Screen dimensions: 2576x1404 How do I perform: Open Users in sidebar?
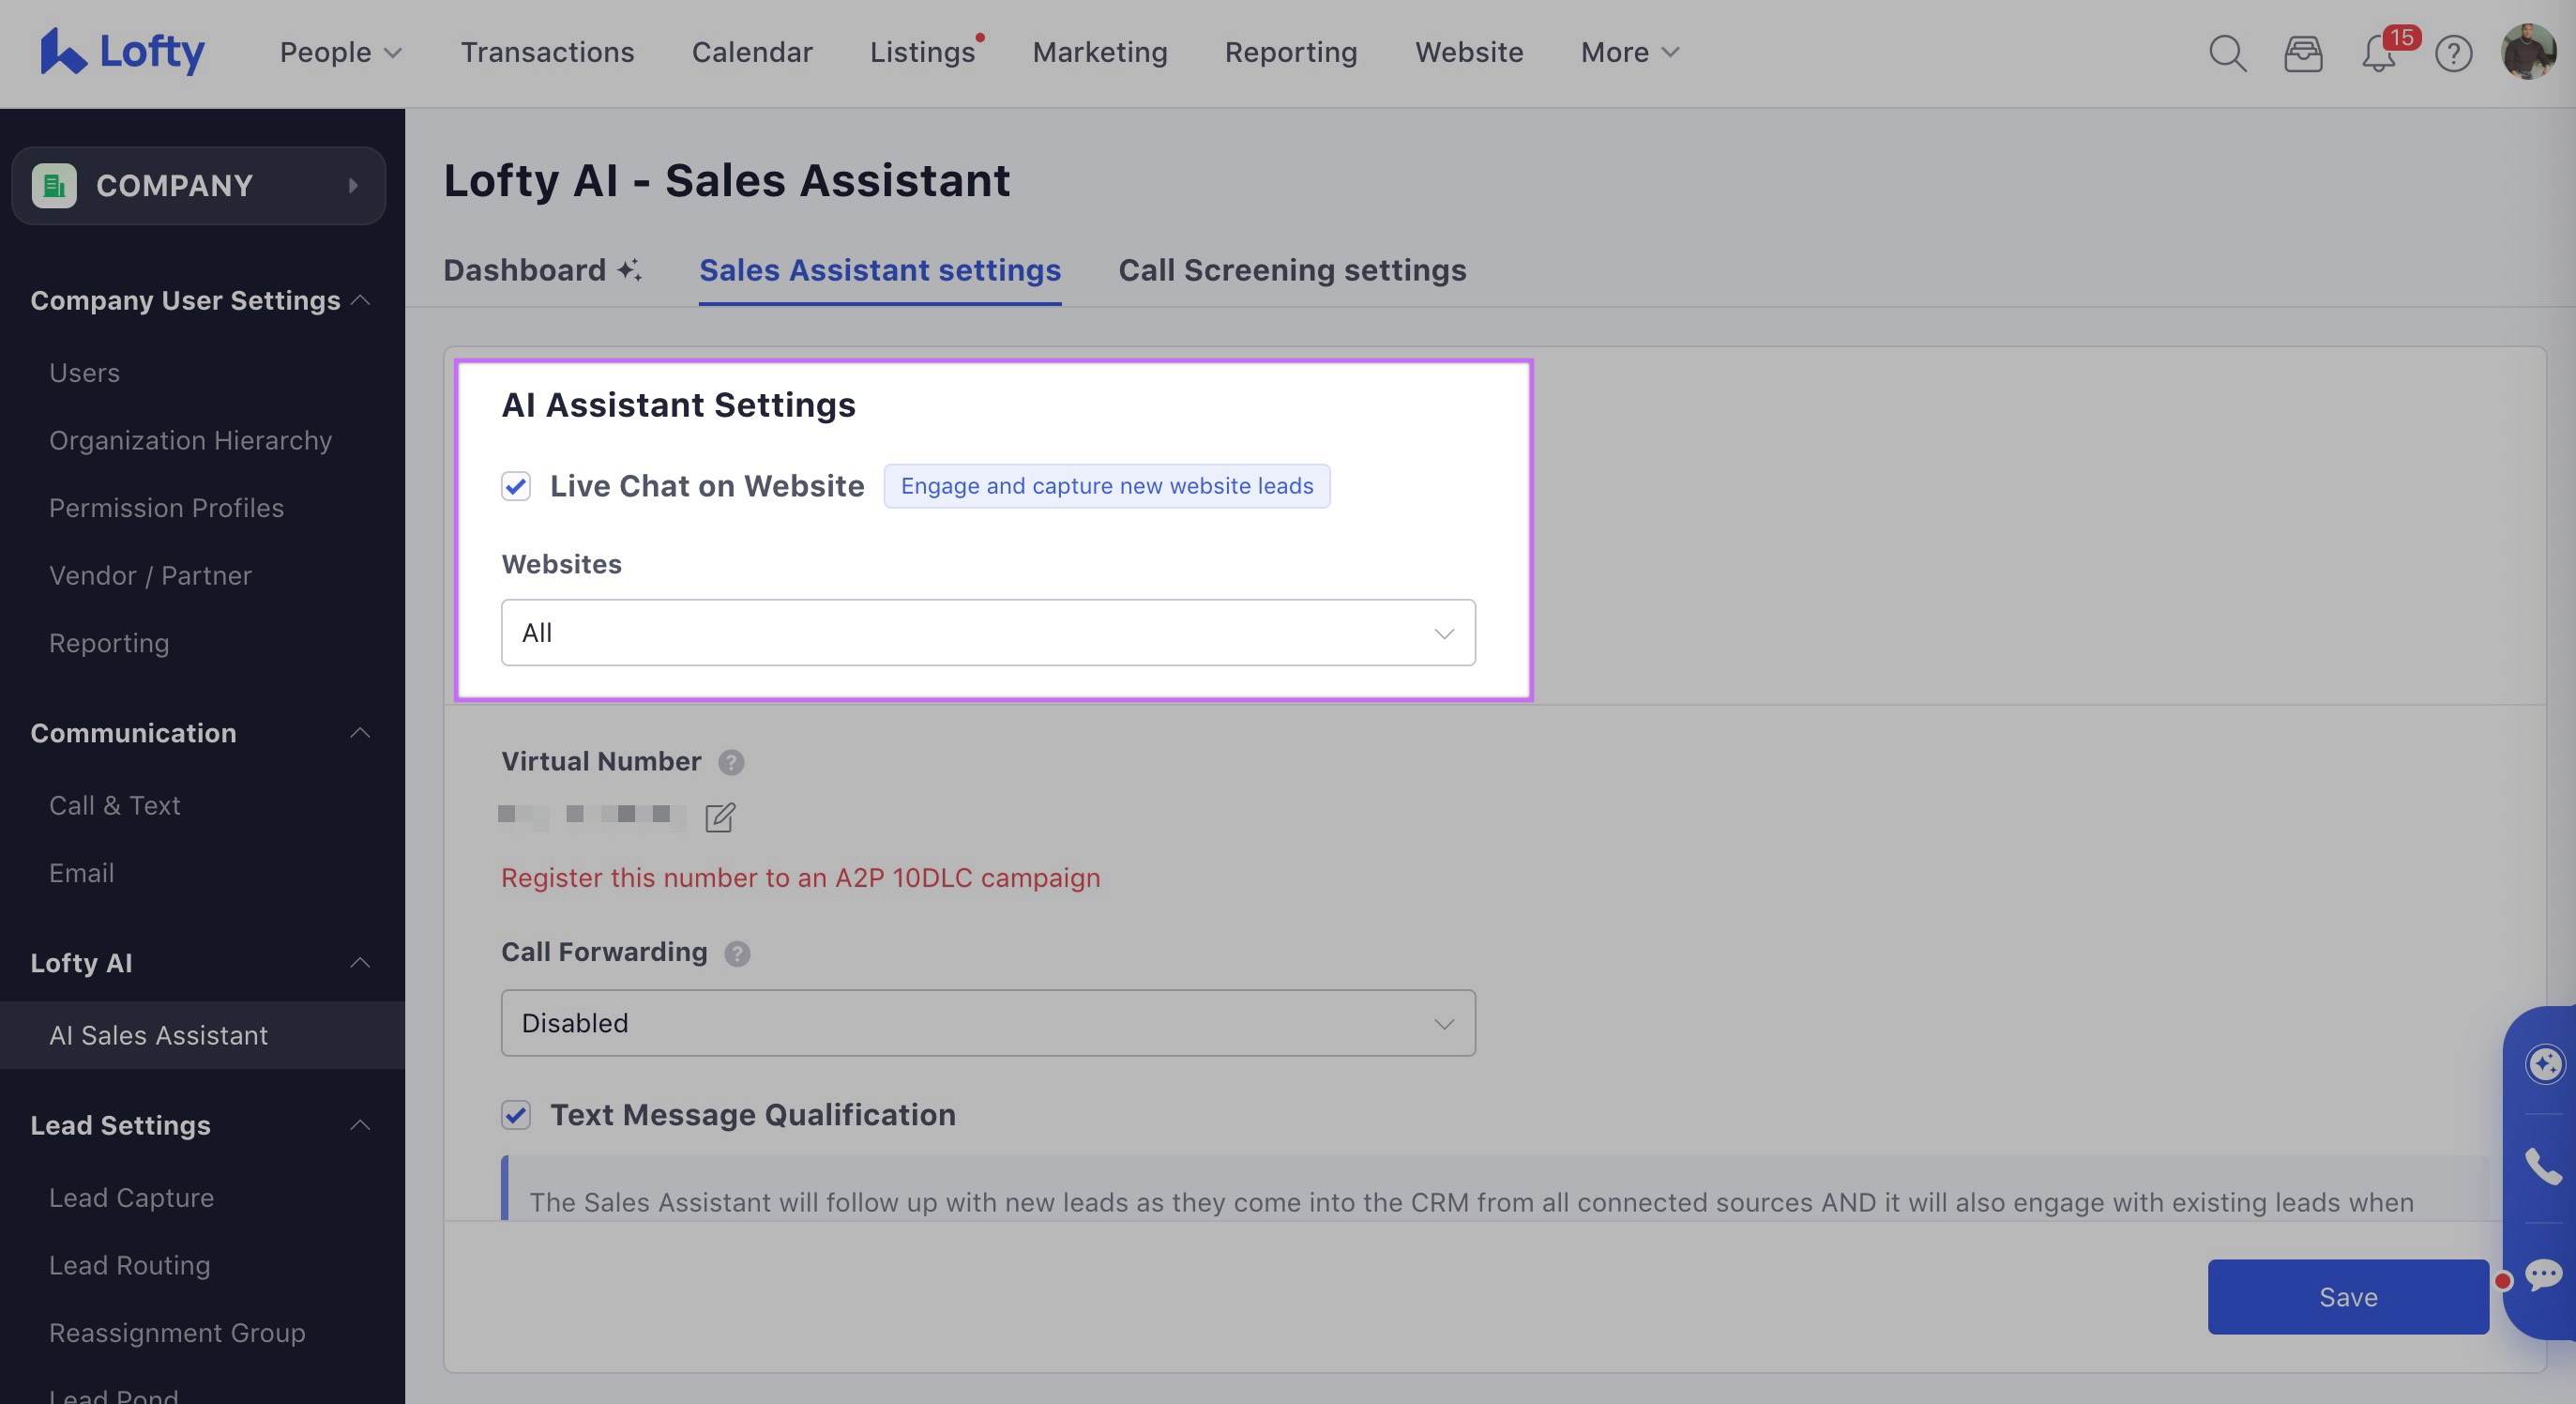(85, 373)
